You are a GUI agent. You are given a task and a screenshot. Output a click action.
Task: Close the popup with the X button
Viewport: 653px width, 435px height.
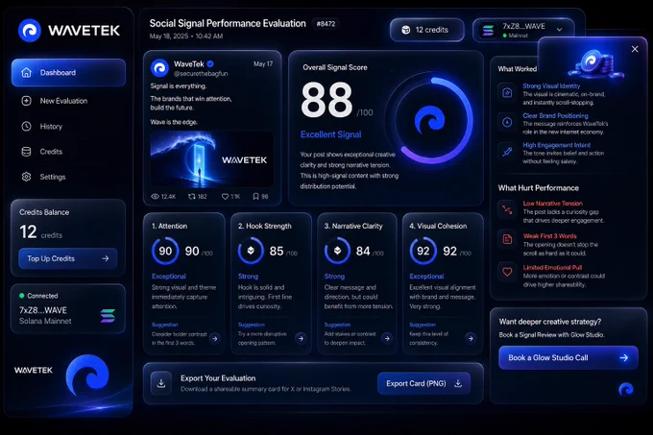coord(635,49)
